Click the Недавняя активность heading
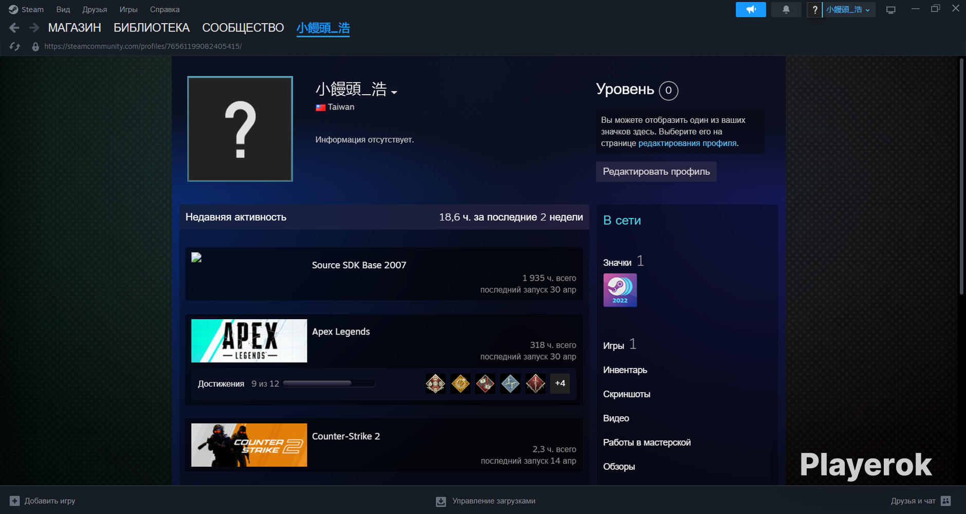 (x=236, y=217)
